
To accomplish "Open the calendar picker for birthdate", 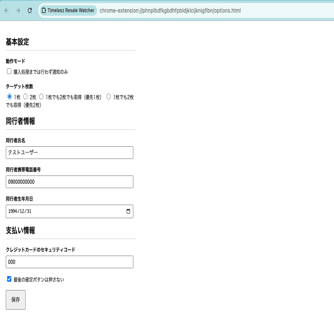I will pyautogui.click(x=128, y=211).
